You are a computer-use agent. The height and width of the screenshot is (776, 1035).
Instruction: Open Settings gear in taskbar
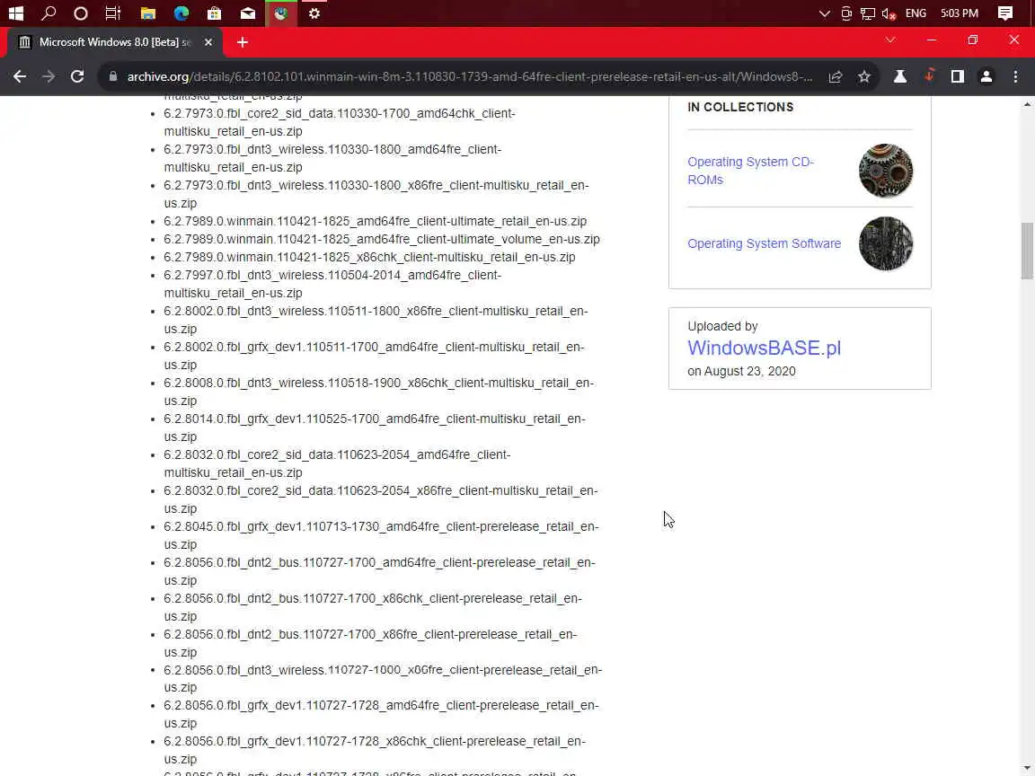click(x=314, y=13)
